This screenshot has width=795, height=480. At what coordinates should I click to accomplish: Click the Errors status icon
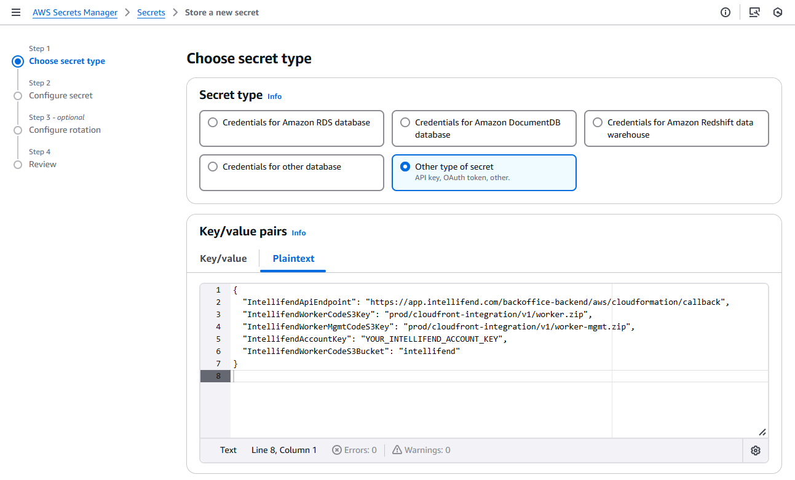337,450
